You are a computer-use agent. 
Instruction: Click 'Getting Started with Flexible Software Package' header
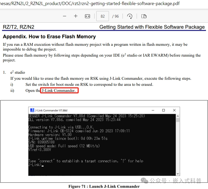152,27
